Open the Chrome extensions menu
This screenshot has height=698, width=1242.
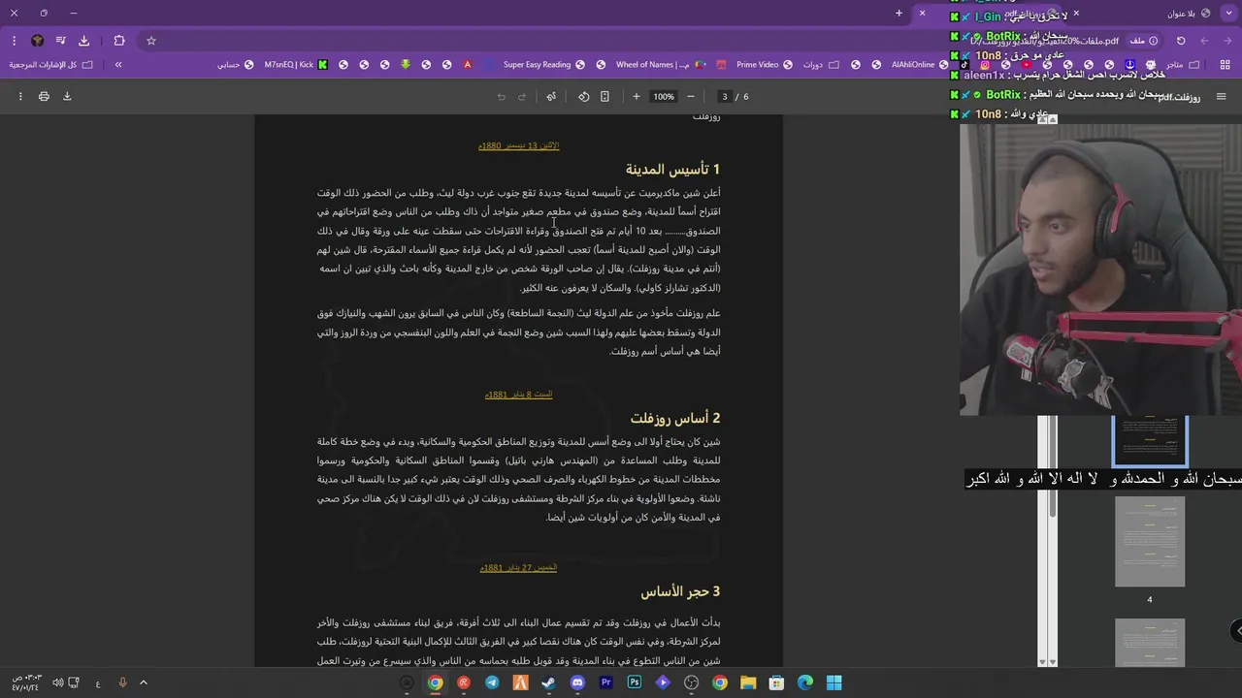119,41
